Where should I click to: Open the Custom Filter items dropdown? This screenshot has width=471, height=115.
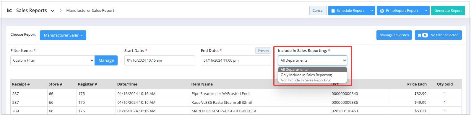53,60
